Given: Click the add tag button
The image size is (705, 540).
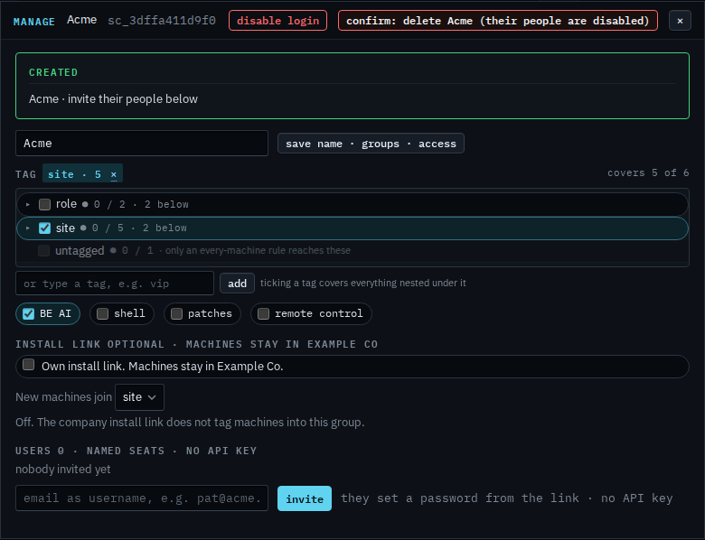Looking at the screenshot, I should tap(237, 284).
